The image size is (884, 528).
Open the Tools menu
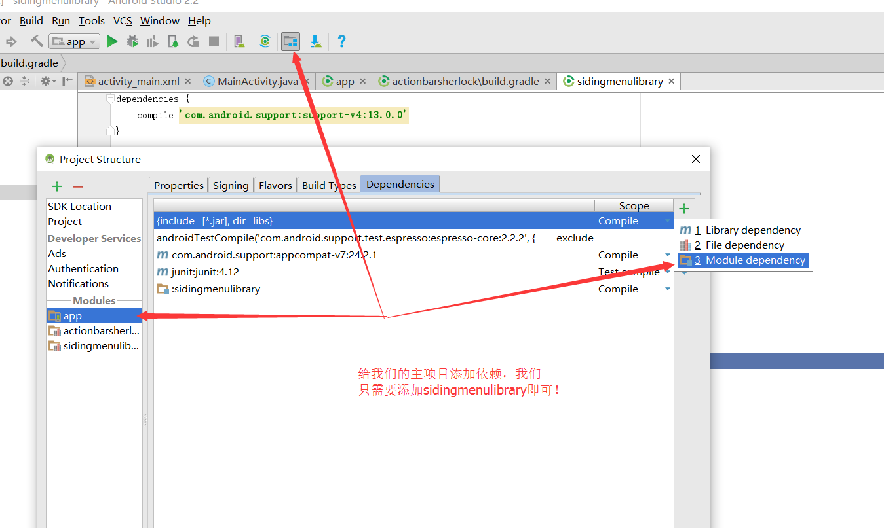point(92,21)
